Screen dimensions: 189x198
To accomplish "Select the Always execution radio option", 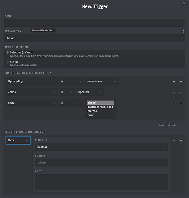I will [x=8, y=61].
